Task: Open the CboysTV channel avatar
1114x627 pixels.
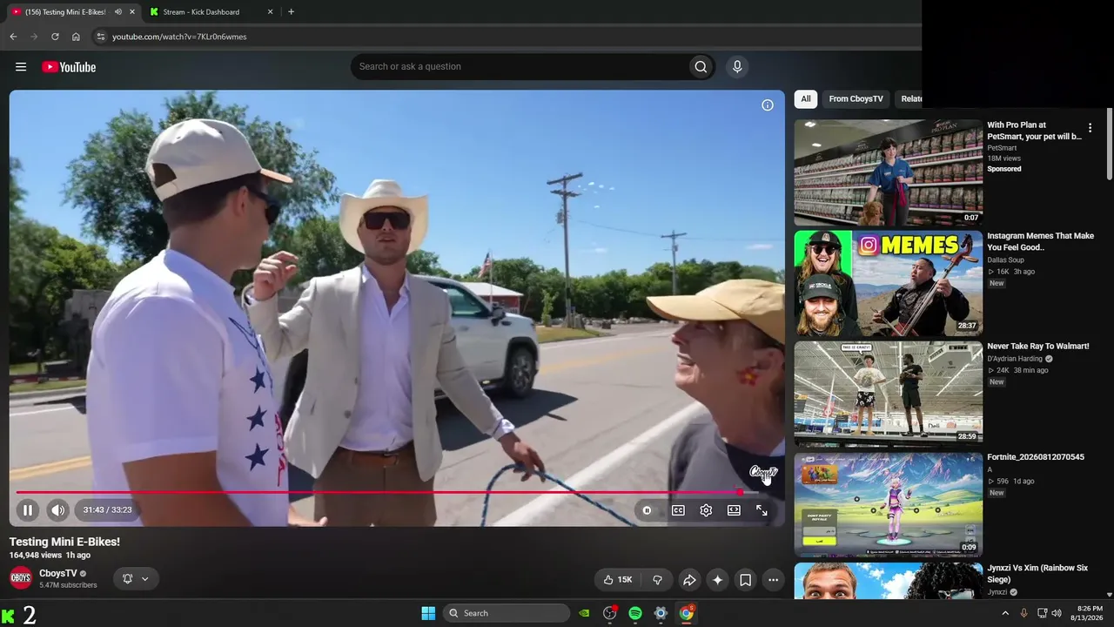Action: tap(21, 578)
